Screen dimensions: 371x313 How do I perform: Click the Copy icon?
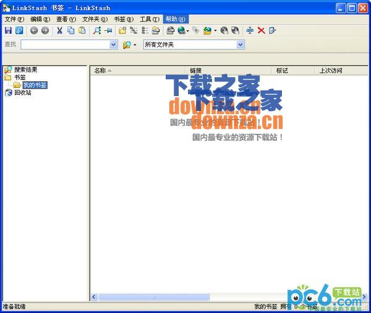tap(70, 30)
